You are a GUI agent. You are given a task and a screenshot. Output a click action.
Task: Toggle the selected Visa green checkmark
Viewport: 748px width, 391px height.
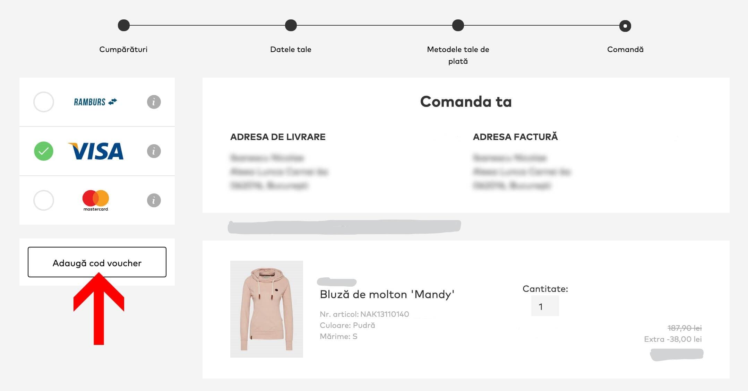tap(44, 151)
